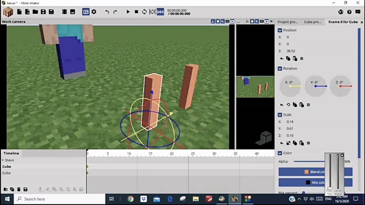The height and width of the screenshot is (205, 365).
Task: Toggle the timeline region loop button
Action: tap(152, 12)
